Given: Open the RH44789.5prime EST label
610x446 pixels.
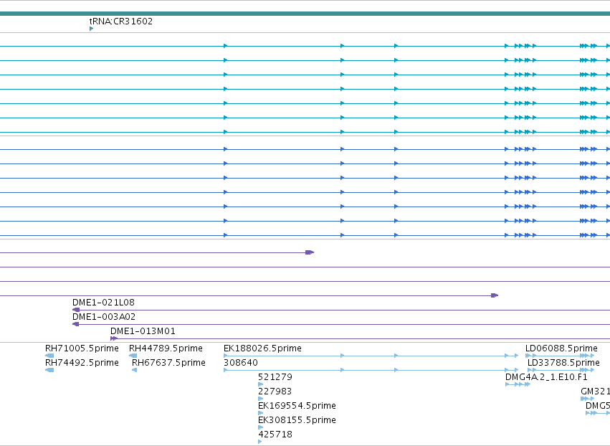Looking at the screenshot, I should pos(166,348).
